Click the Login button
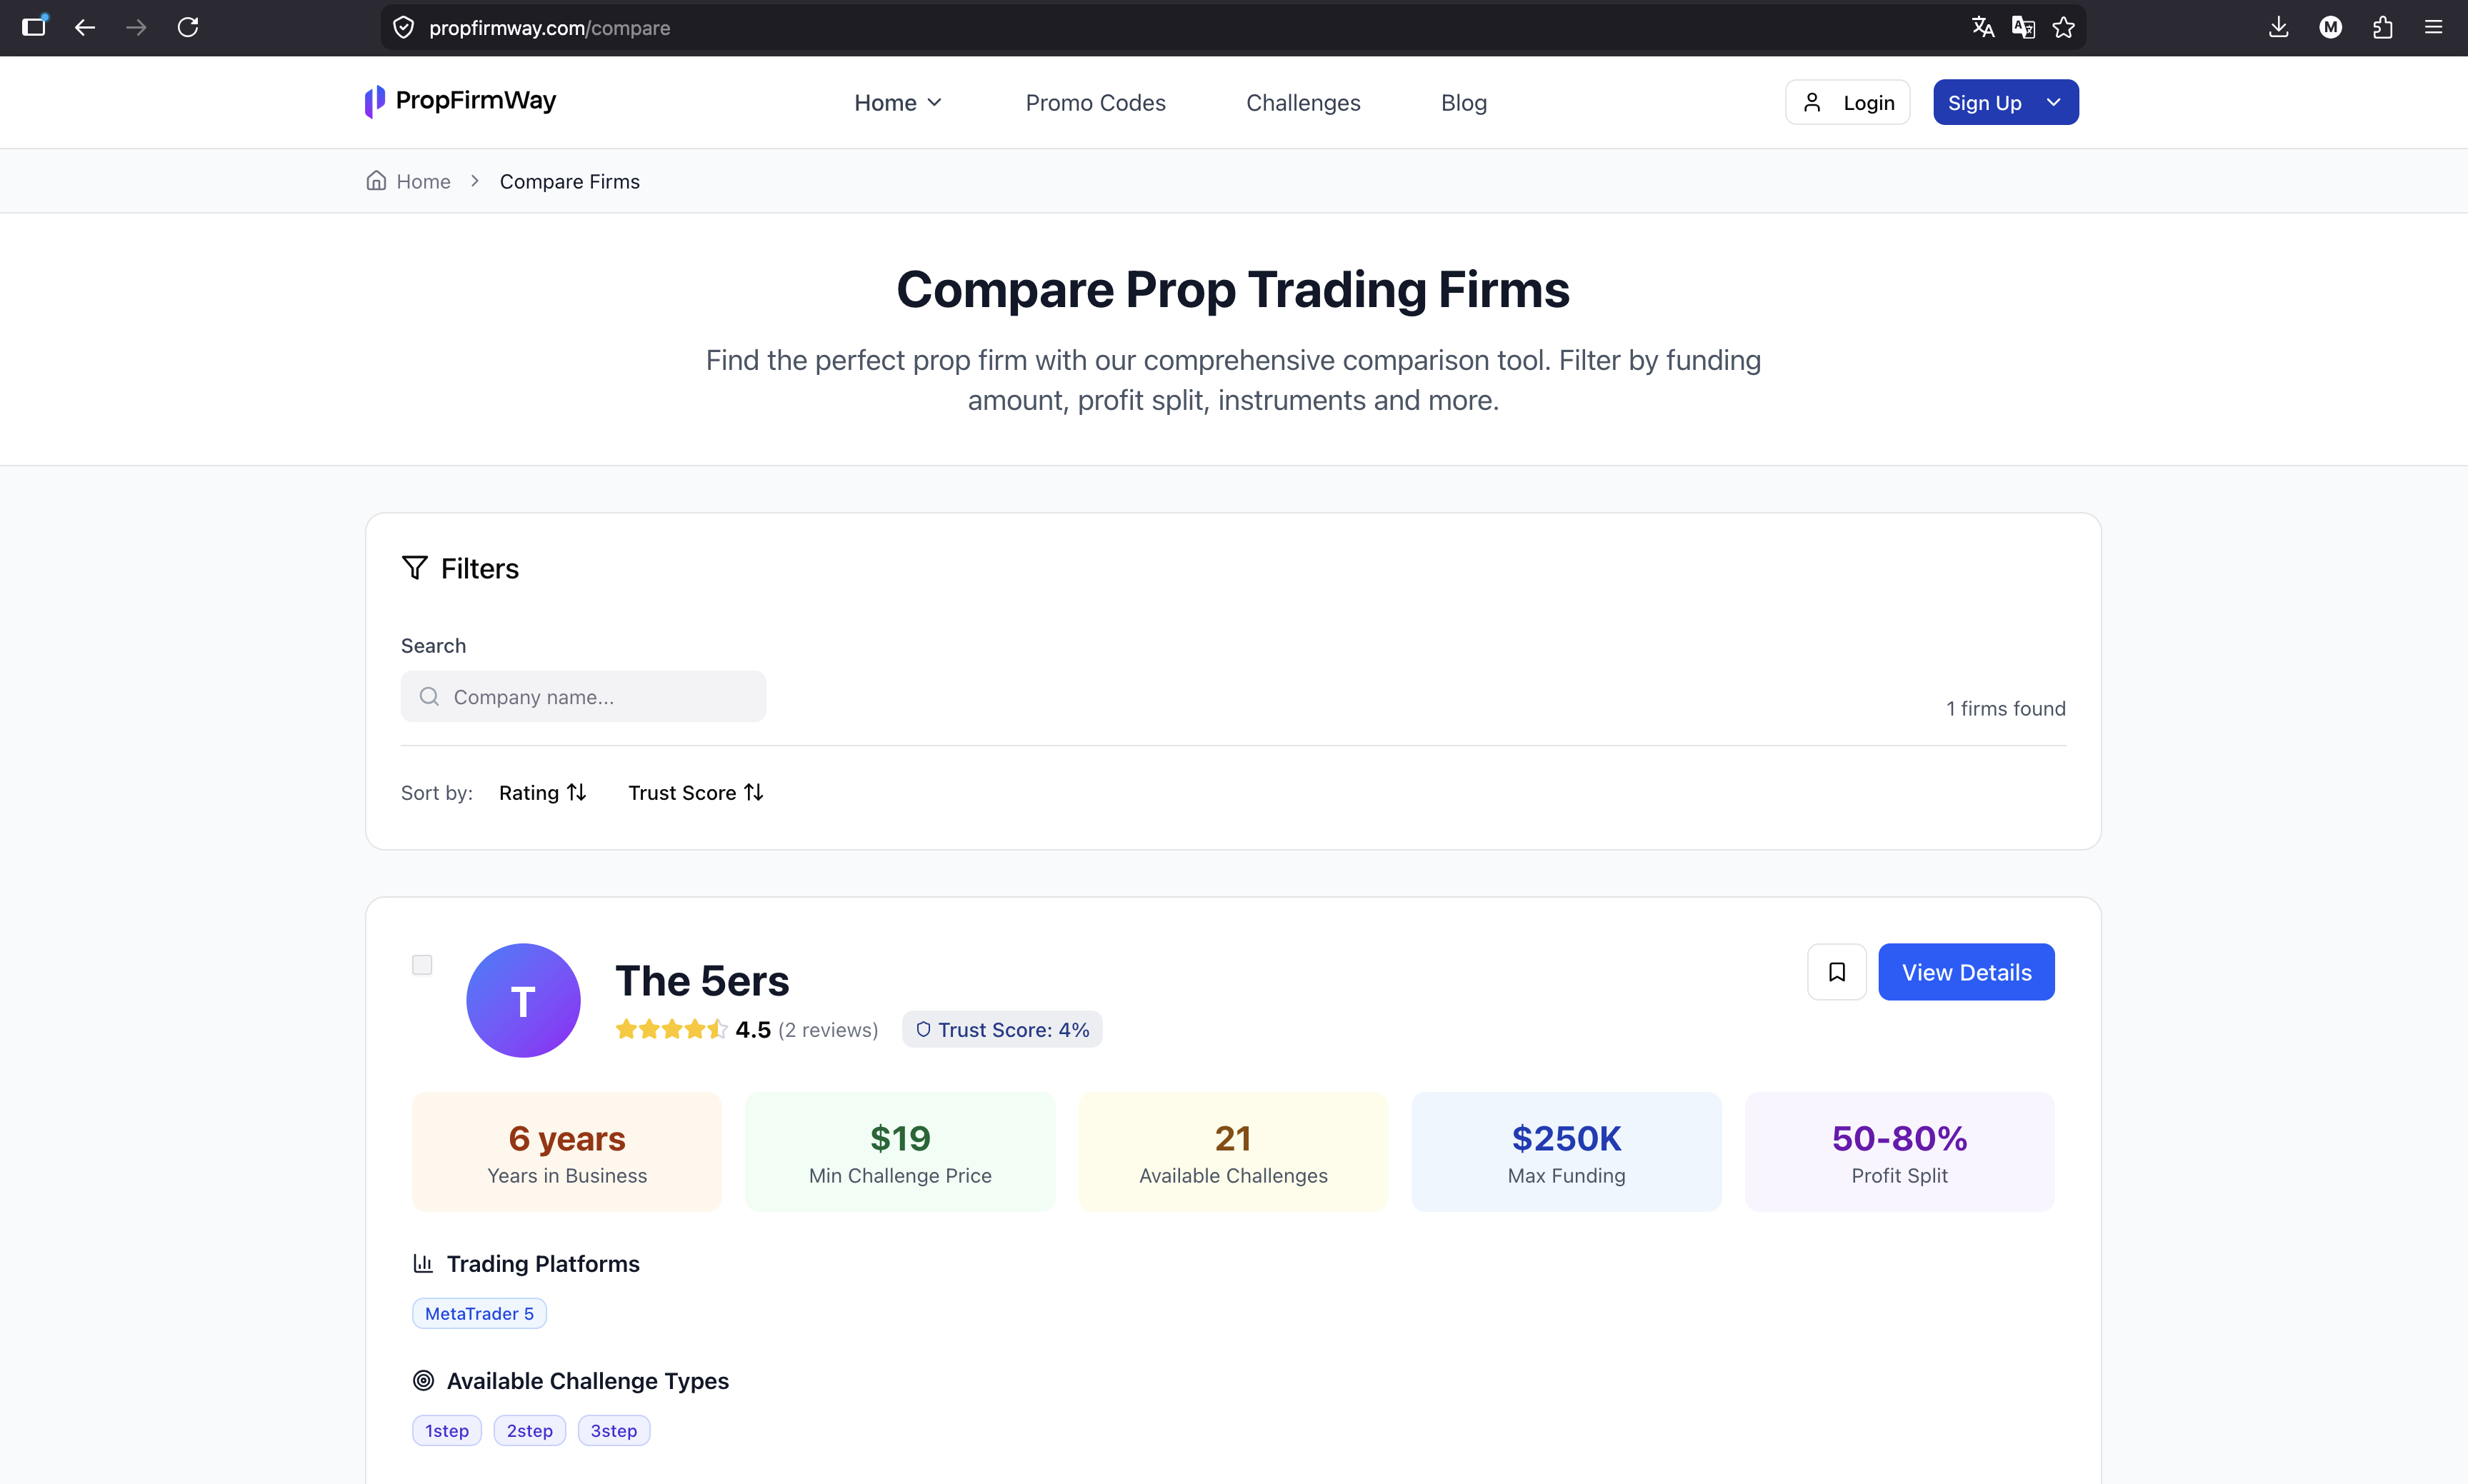The height and width of the screenshot is (1484, 2468). tap(1847, 102)
